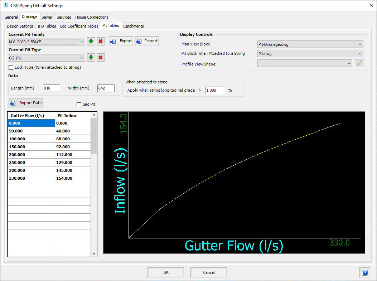Delete pit type GG 1% with red X
The height and width of the screenshot is (281, 377).
(101, 58)
